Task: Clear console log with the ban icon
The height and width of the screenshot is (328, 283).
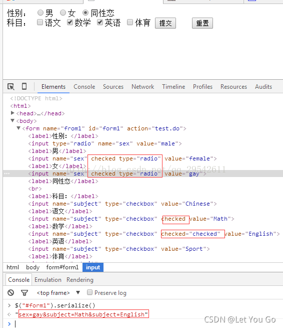Action: [x=11, y=293]
